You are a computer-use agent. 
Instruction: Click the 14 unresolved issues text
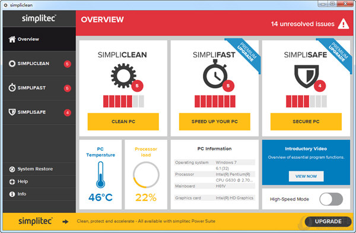(x=303, y=24)
